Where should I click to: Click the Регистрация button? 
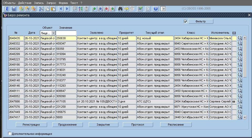coord(31,125)
